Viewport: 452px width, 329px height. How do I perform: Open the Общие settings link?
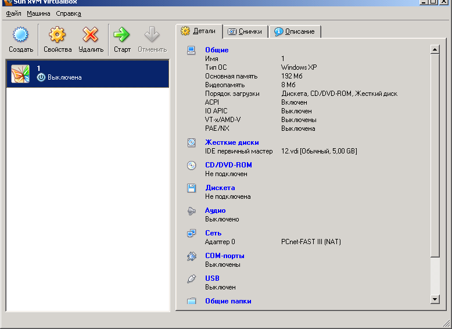(x=217, y=50)
